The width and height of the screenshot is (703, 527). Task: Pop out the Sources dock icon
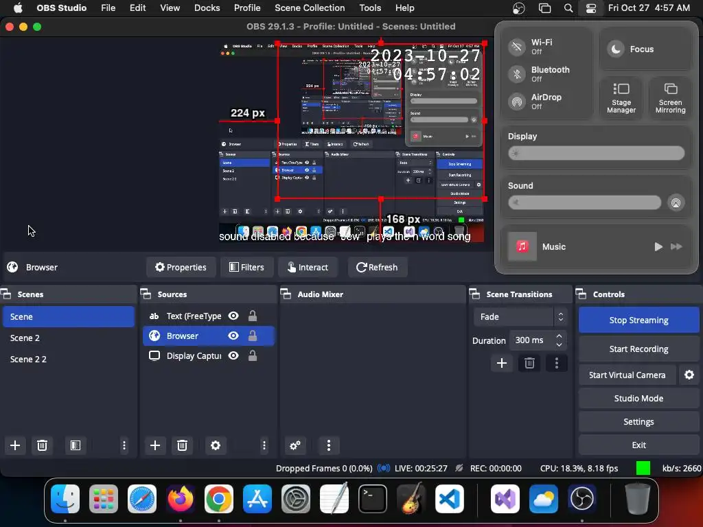(146, 294)
